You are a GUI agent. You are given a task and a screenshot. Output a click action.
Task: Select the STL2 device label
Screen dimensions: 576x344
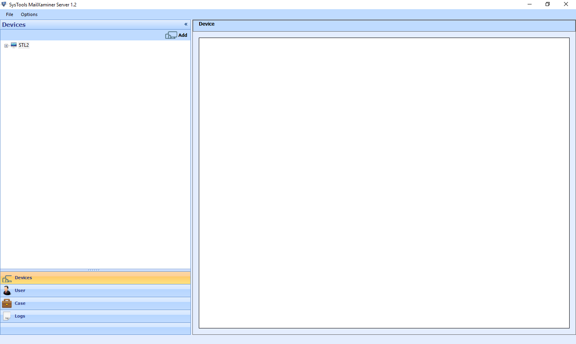[24, 45]
